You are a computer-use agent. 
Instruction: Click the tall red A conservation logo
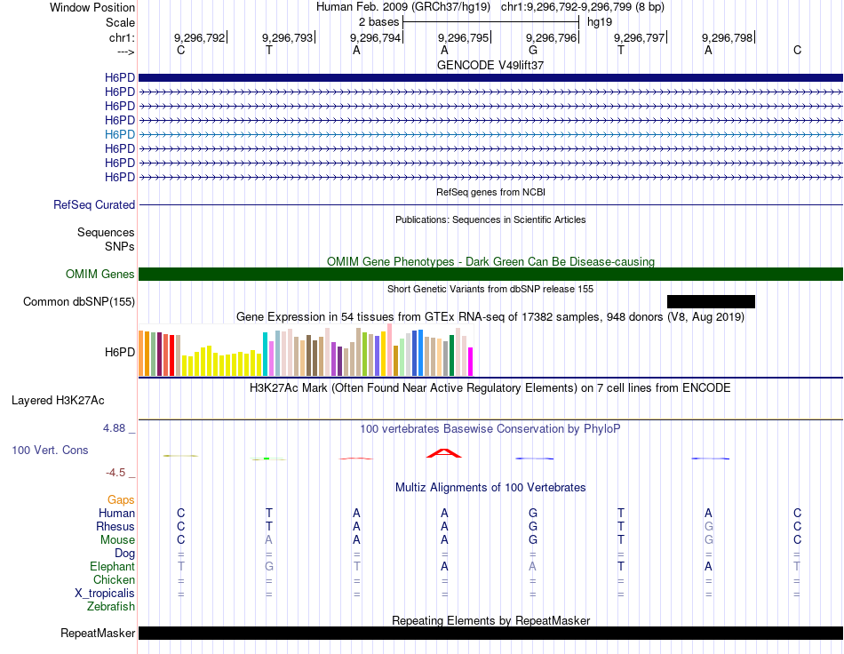coord(444,453)
